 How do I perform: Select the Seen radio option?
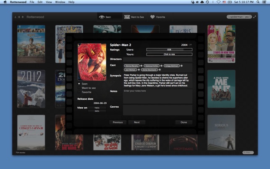click(x=79, y=84)
